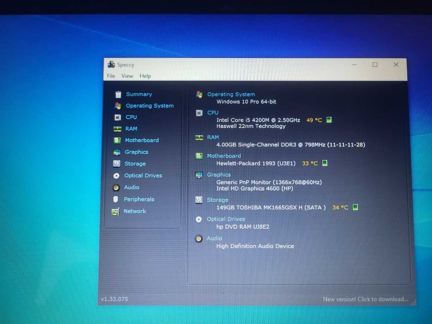
Task: Click the Summary clipboard icon in sidebar
Action: (x=118, y=94)
